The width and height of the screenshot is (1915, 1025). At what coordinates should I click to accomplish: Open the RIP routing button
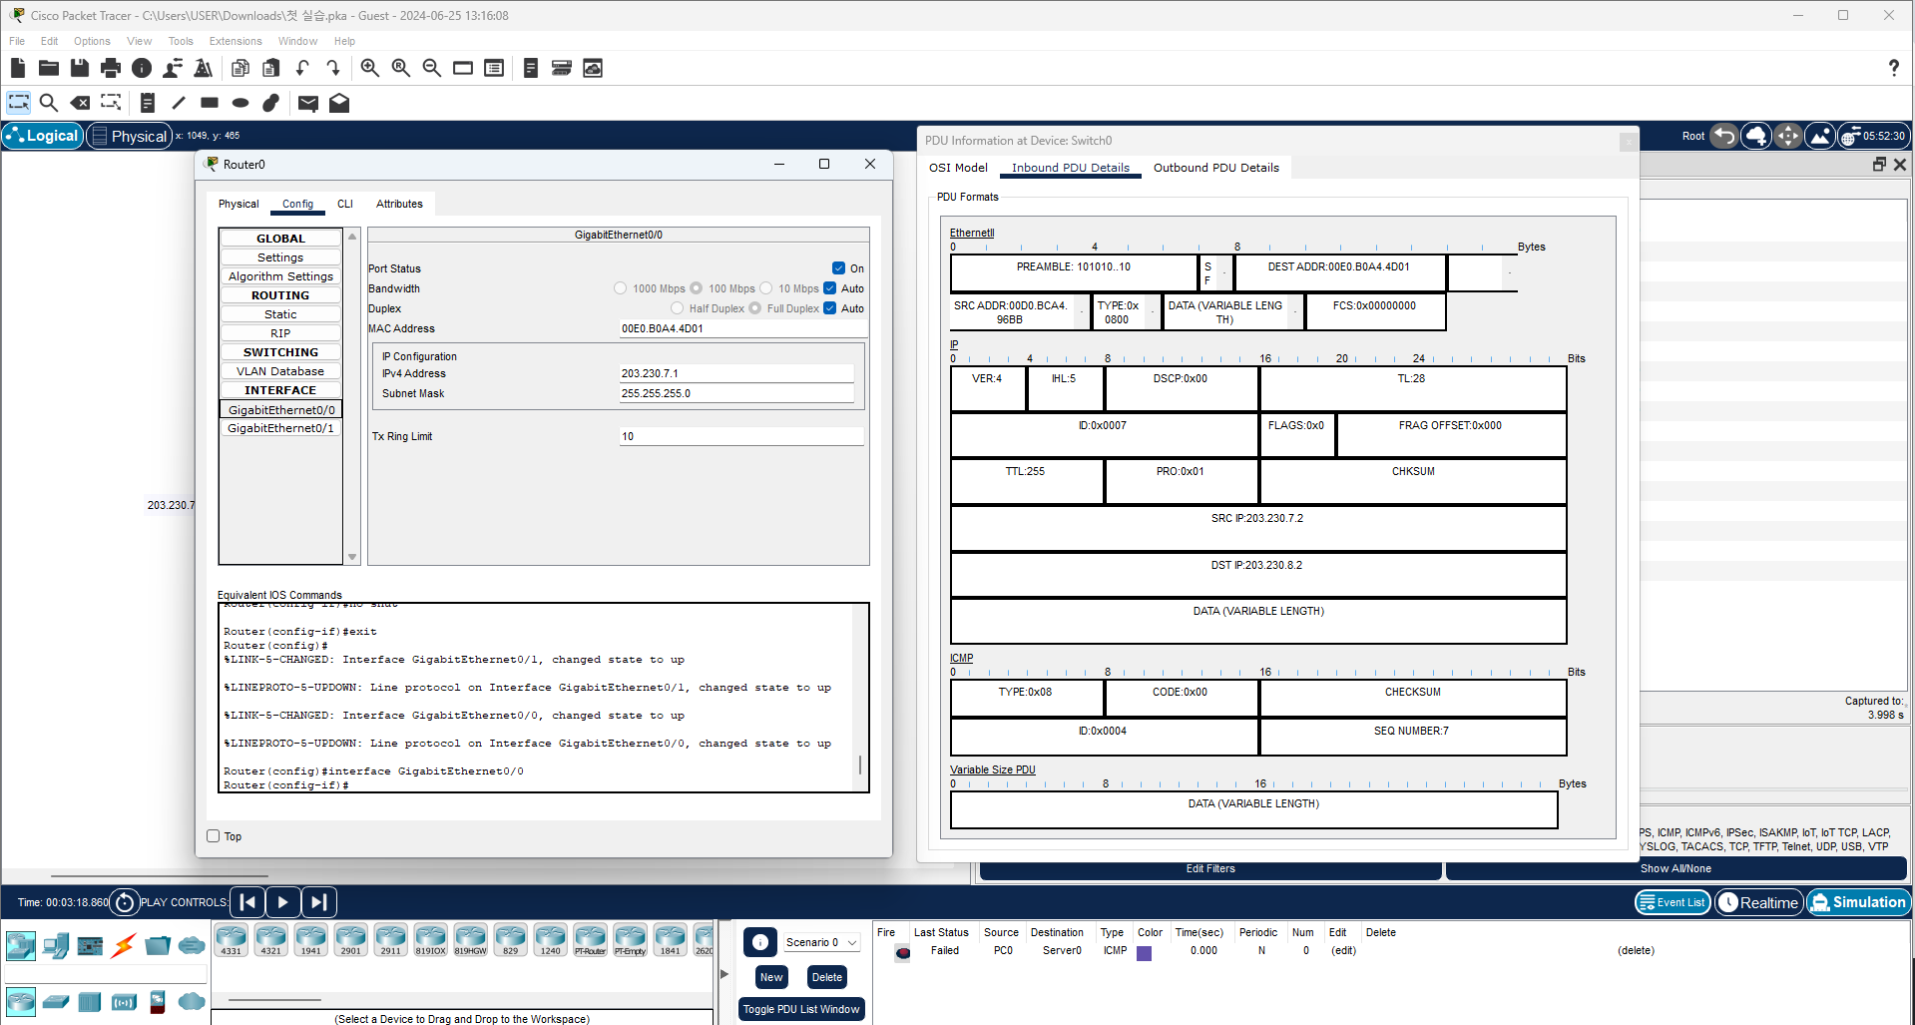(x=280, y=333)
